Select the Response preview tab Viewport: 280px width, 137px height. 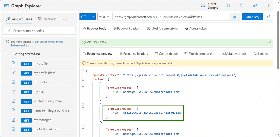pos(97,54)
